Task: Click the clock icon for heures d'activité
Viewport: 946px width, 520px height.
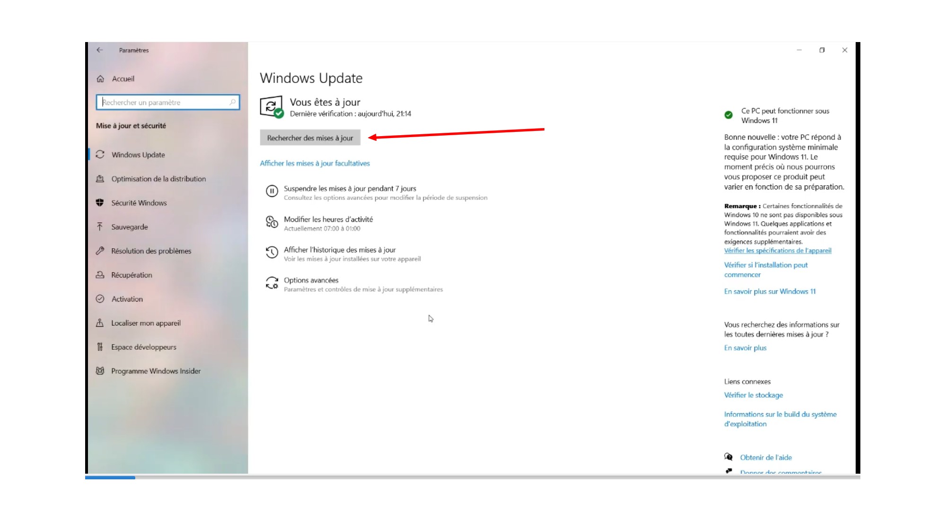Action: [272, 222]
